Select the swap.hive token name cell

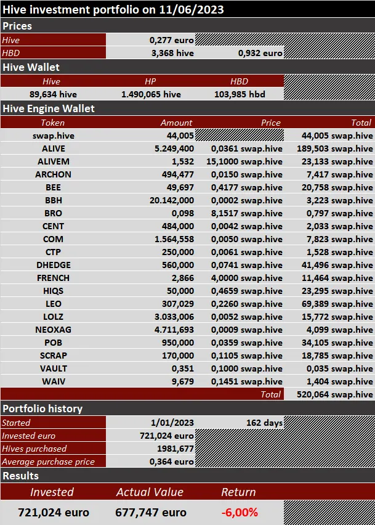[x=54, y=136]
